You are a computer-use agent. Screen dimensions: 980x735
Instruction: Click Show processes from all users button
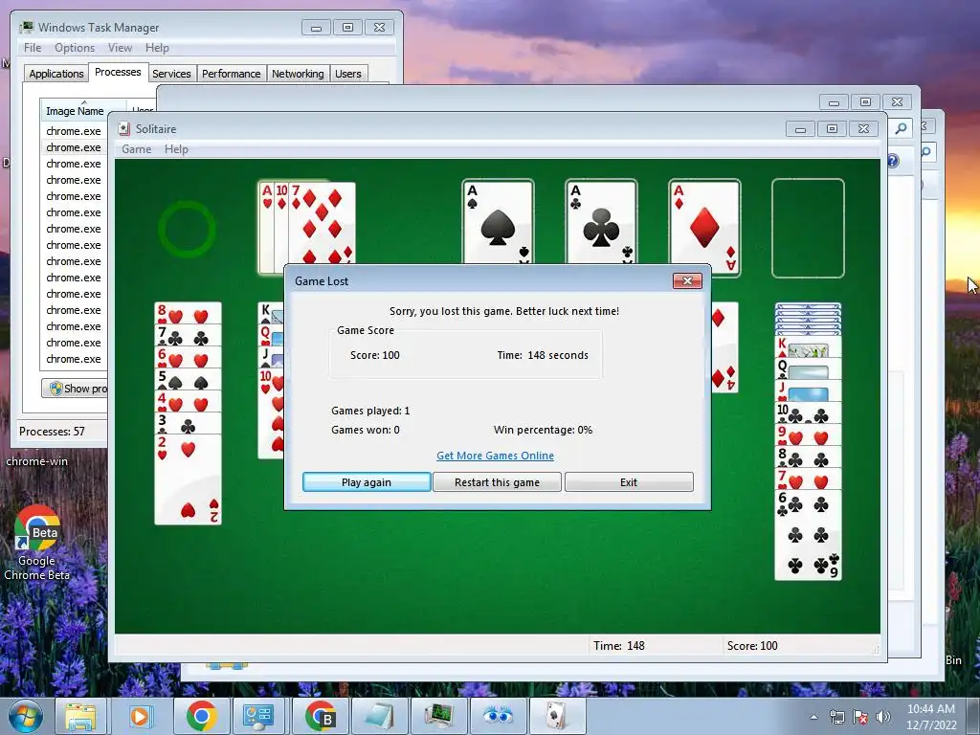click(x=76, y=389)
